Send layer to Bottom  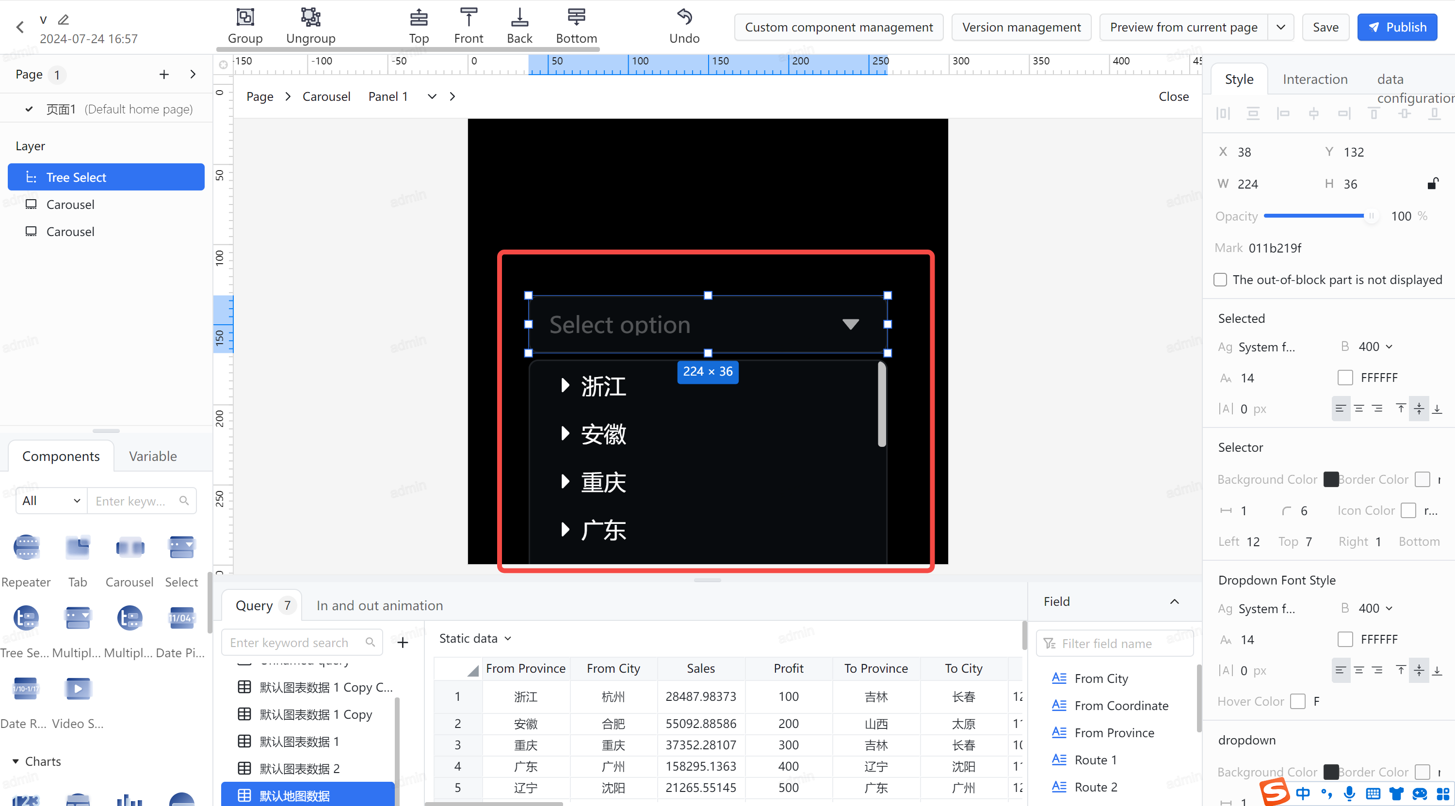click(x=576, y=25)
